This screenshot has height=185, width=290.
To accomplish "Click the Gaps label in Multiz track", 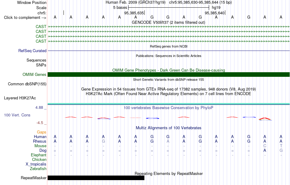I will [x=42, y=132].
